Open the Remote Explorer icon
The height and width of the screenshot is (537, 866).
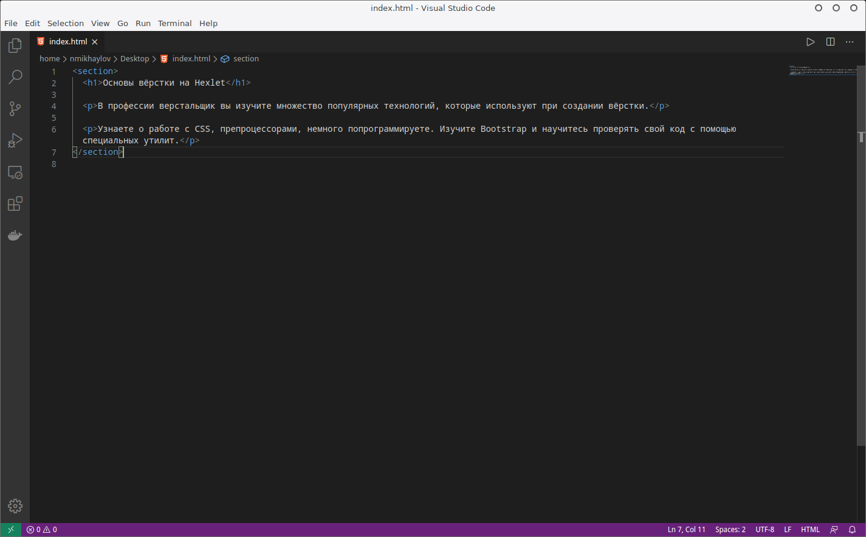click(x=15, y=173)
